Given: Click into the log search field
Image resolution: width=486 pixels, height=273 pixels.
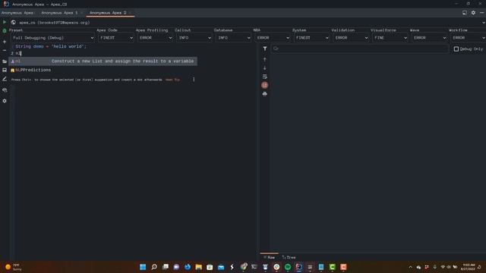Looking at the screenshot, I should (360, 49).
